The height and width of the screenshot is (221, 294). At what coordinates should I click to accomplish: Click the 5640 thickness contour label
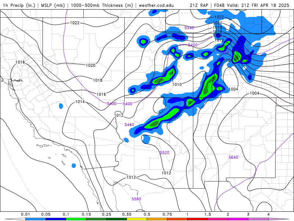click(x=233, y=157)
